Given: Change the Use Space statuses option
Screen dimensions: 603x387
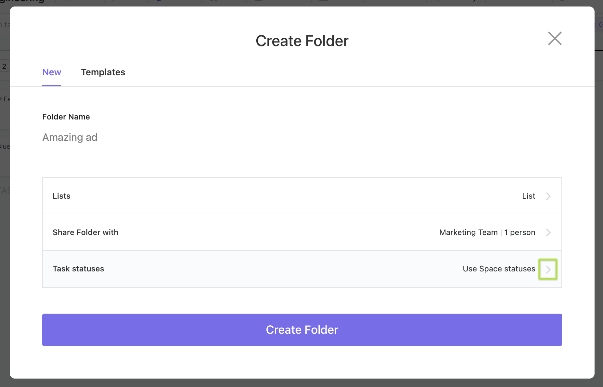Looking at the screenshot, I should [x=498, y=269].
